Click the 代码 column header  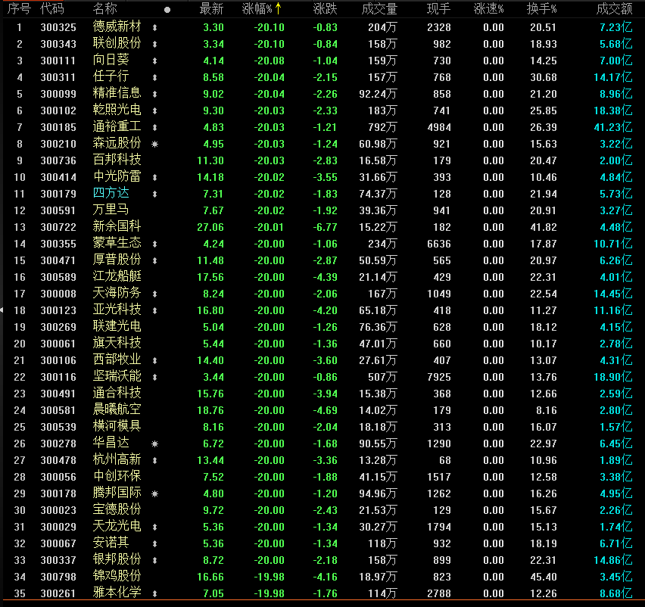[x=52, y=9]
